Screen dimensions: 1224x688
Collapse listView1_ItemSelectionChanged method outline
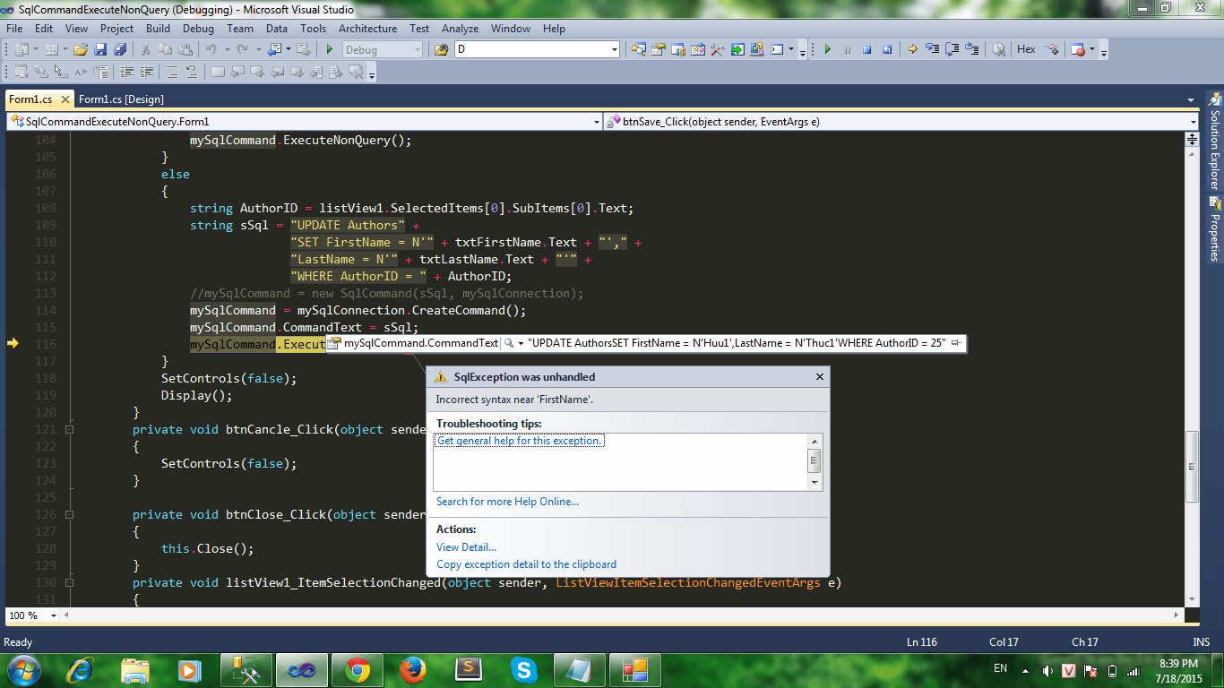click(69, 582)
